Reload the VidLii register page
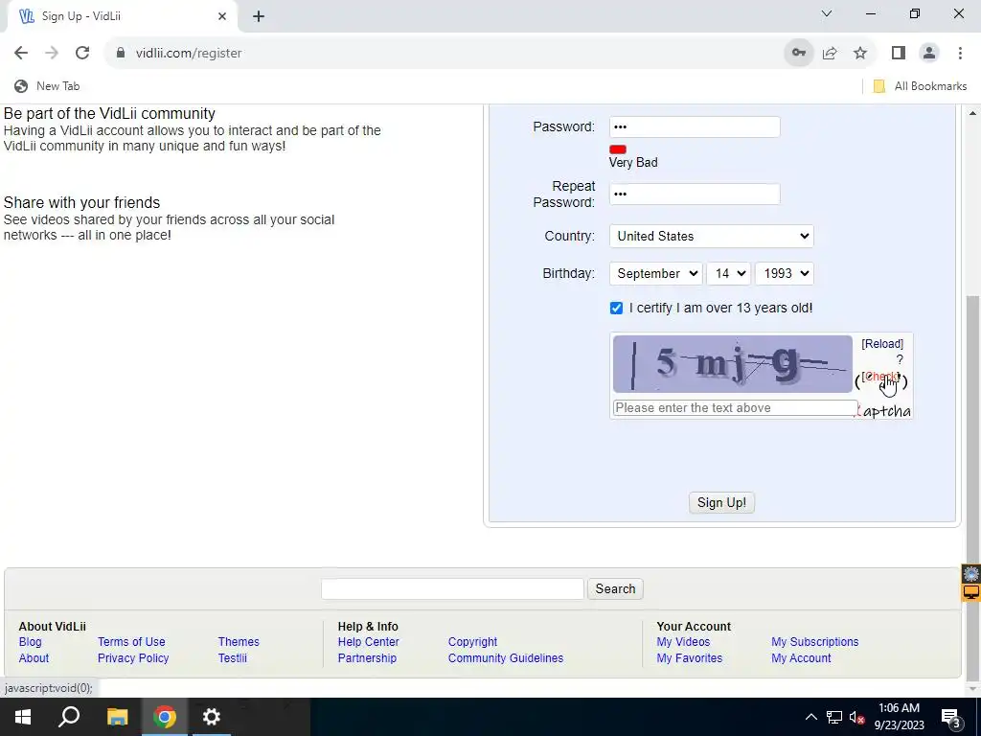 (x=82, y=54)
